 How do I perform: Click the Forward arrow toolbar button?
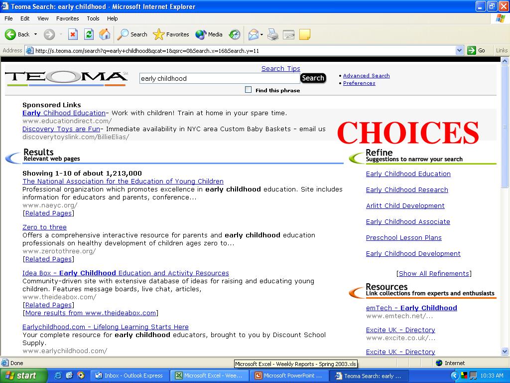tap(49, 34)
